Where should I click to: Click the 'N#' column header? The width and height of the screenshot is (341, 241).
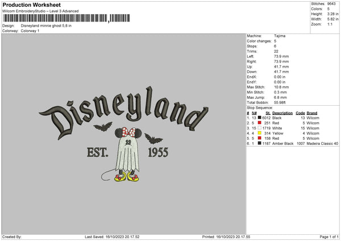tap(254, 113)
